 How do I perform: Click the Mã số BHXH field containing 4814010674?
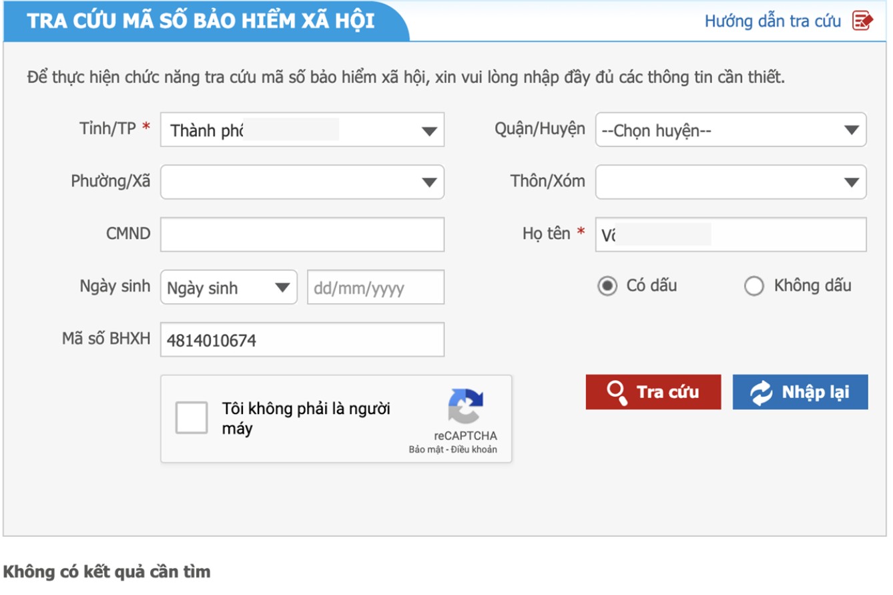pyautogui.click(x=300, y=339)
